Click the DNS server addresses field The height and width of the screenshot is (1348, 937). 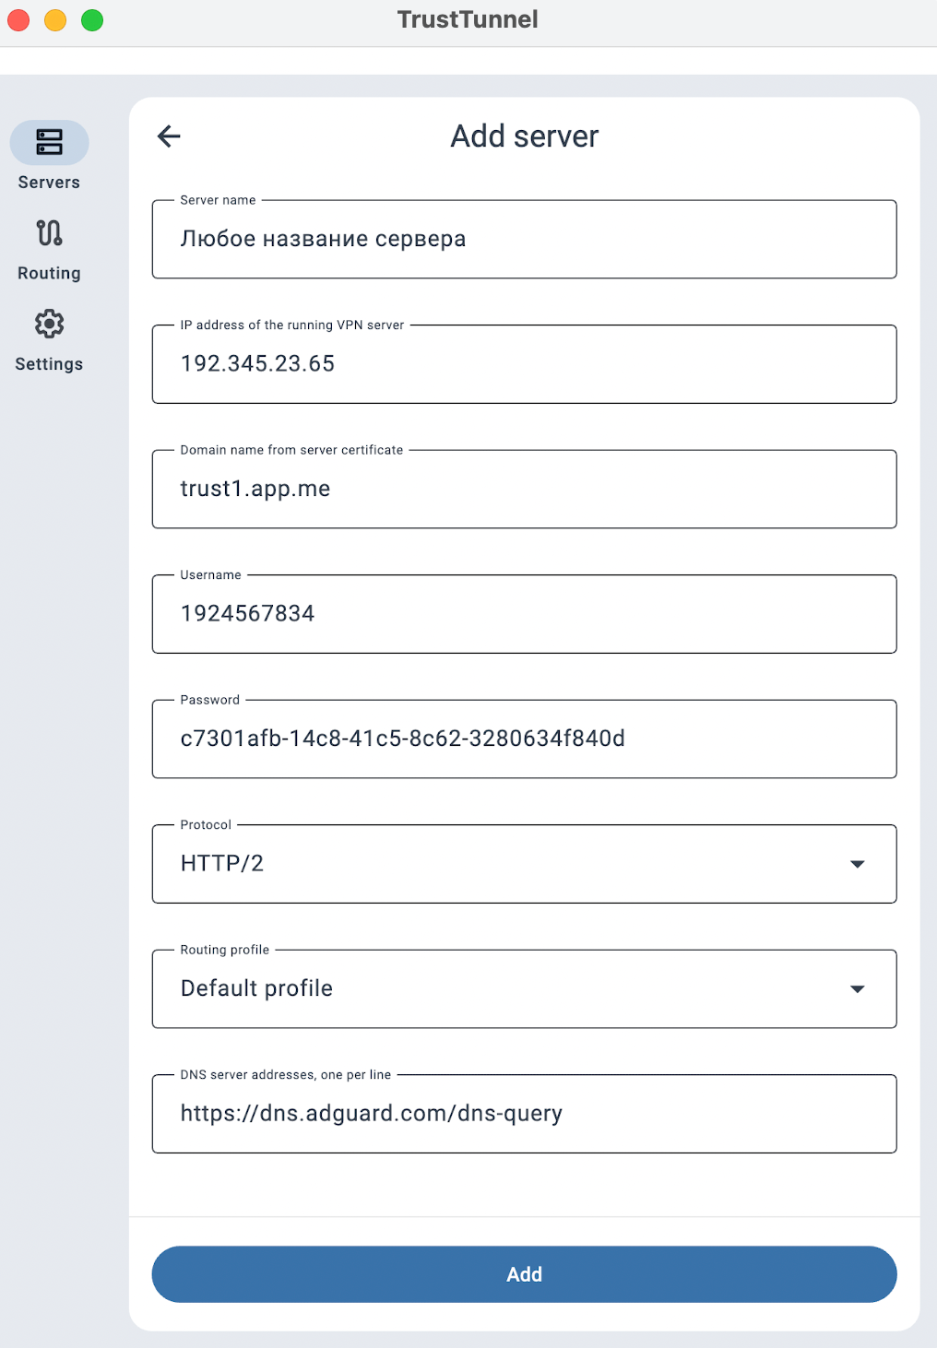coord(524,1114)
